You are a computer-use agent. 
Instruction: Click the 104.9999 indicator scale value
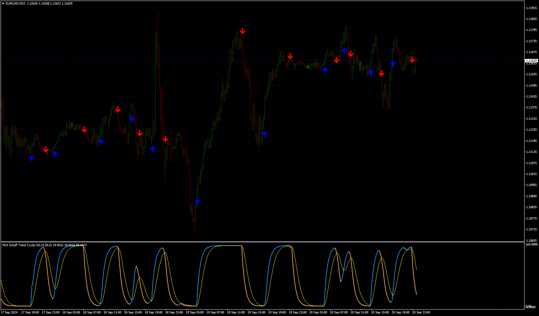531,245
